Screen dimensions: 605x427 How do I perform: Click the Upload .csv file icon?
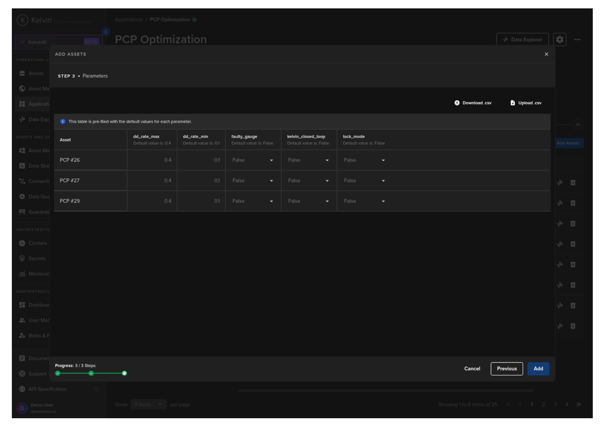point(513,103)
